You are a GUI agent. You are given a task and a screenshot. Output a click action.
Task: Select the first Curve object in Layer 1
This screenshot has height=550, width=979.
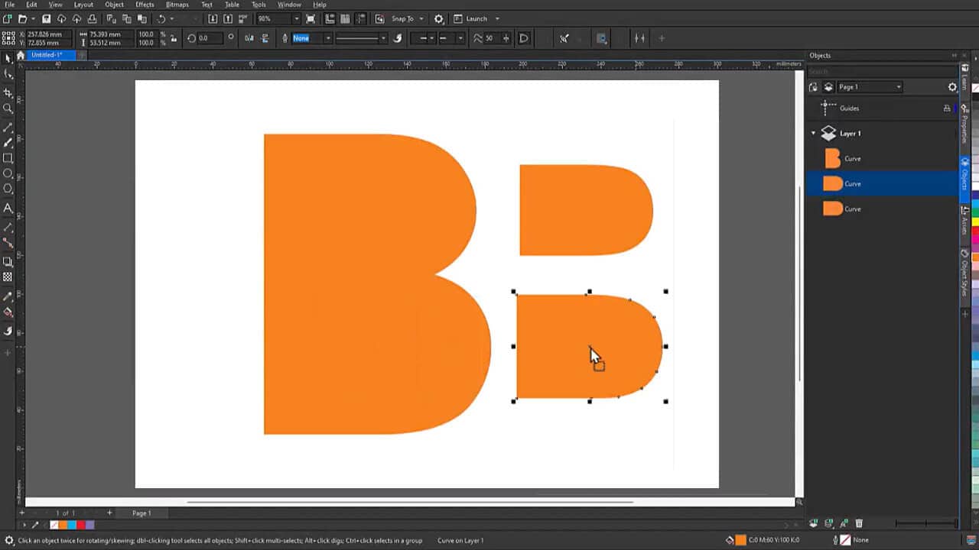(x=881, y=159)
